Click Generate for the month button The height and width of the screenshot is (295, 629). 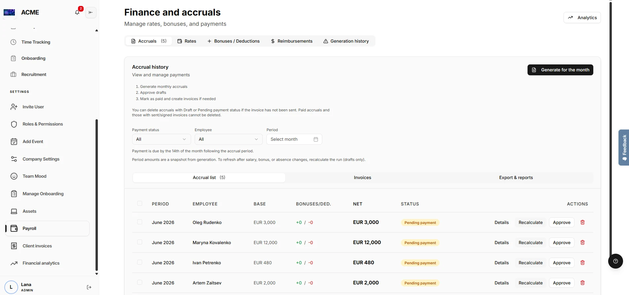560,70
